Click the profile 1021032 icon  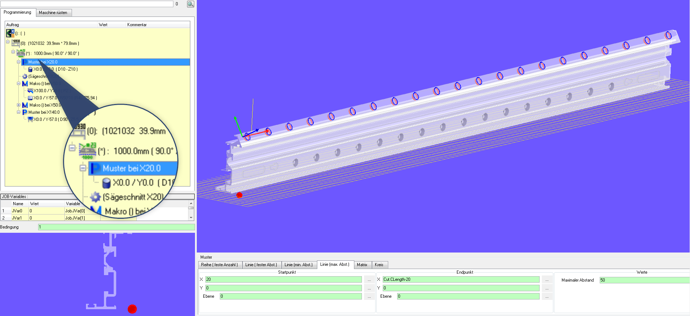pyautogui.click(x=16, y=43)
